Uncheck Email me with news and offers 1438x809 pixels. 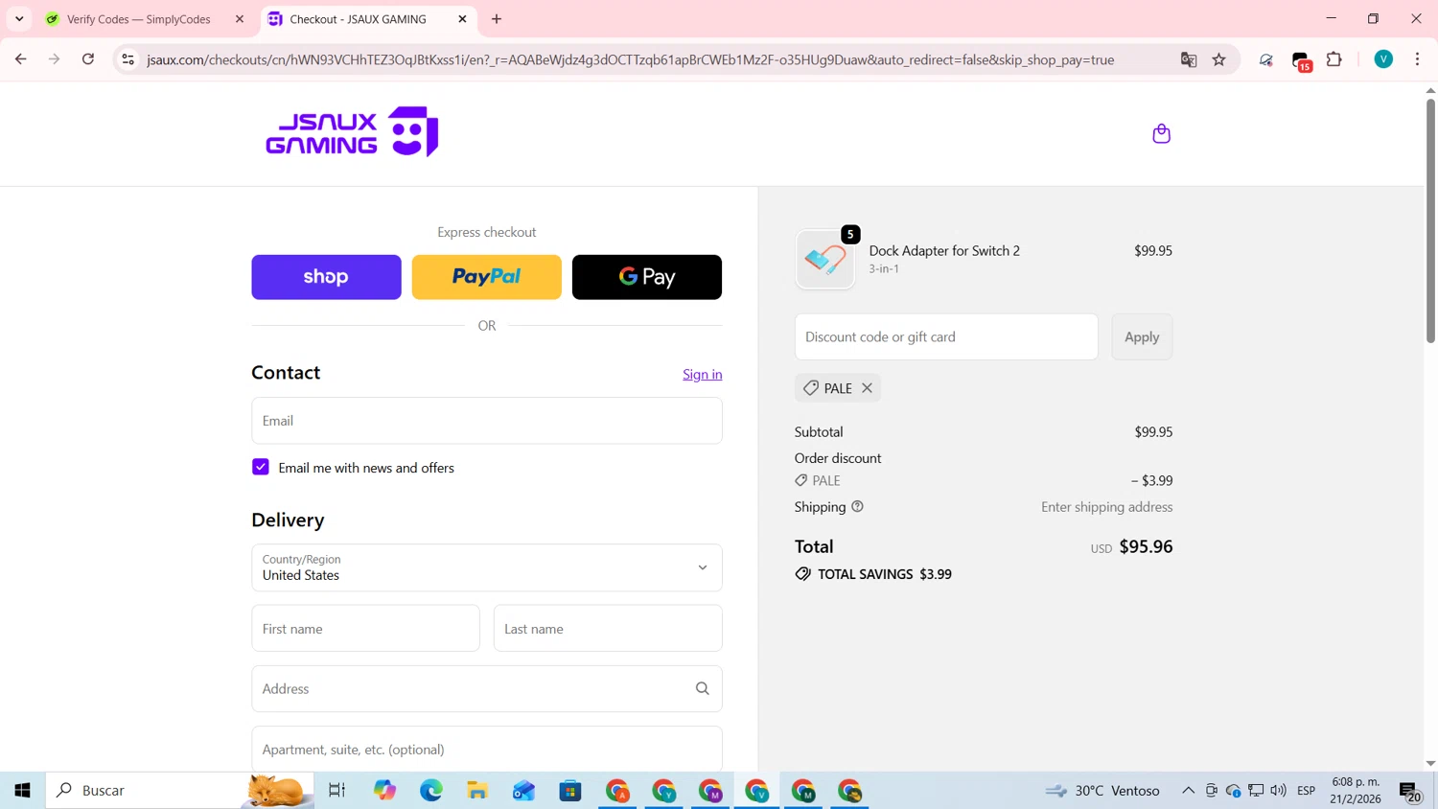(x=261, y=467)
